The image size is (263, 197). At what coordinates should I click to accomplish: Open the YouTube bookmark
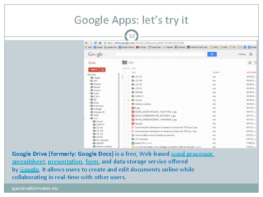click(141, 47)
